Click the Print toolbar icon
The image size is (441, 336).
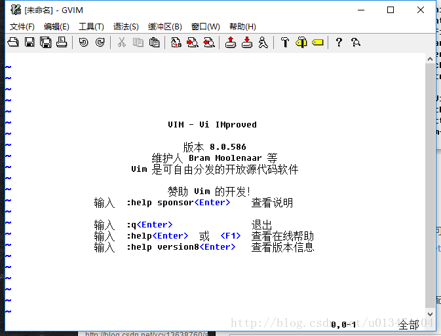tap(62, 42)
